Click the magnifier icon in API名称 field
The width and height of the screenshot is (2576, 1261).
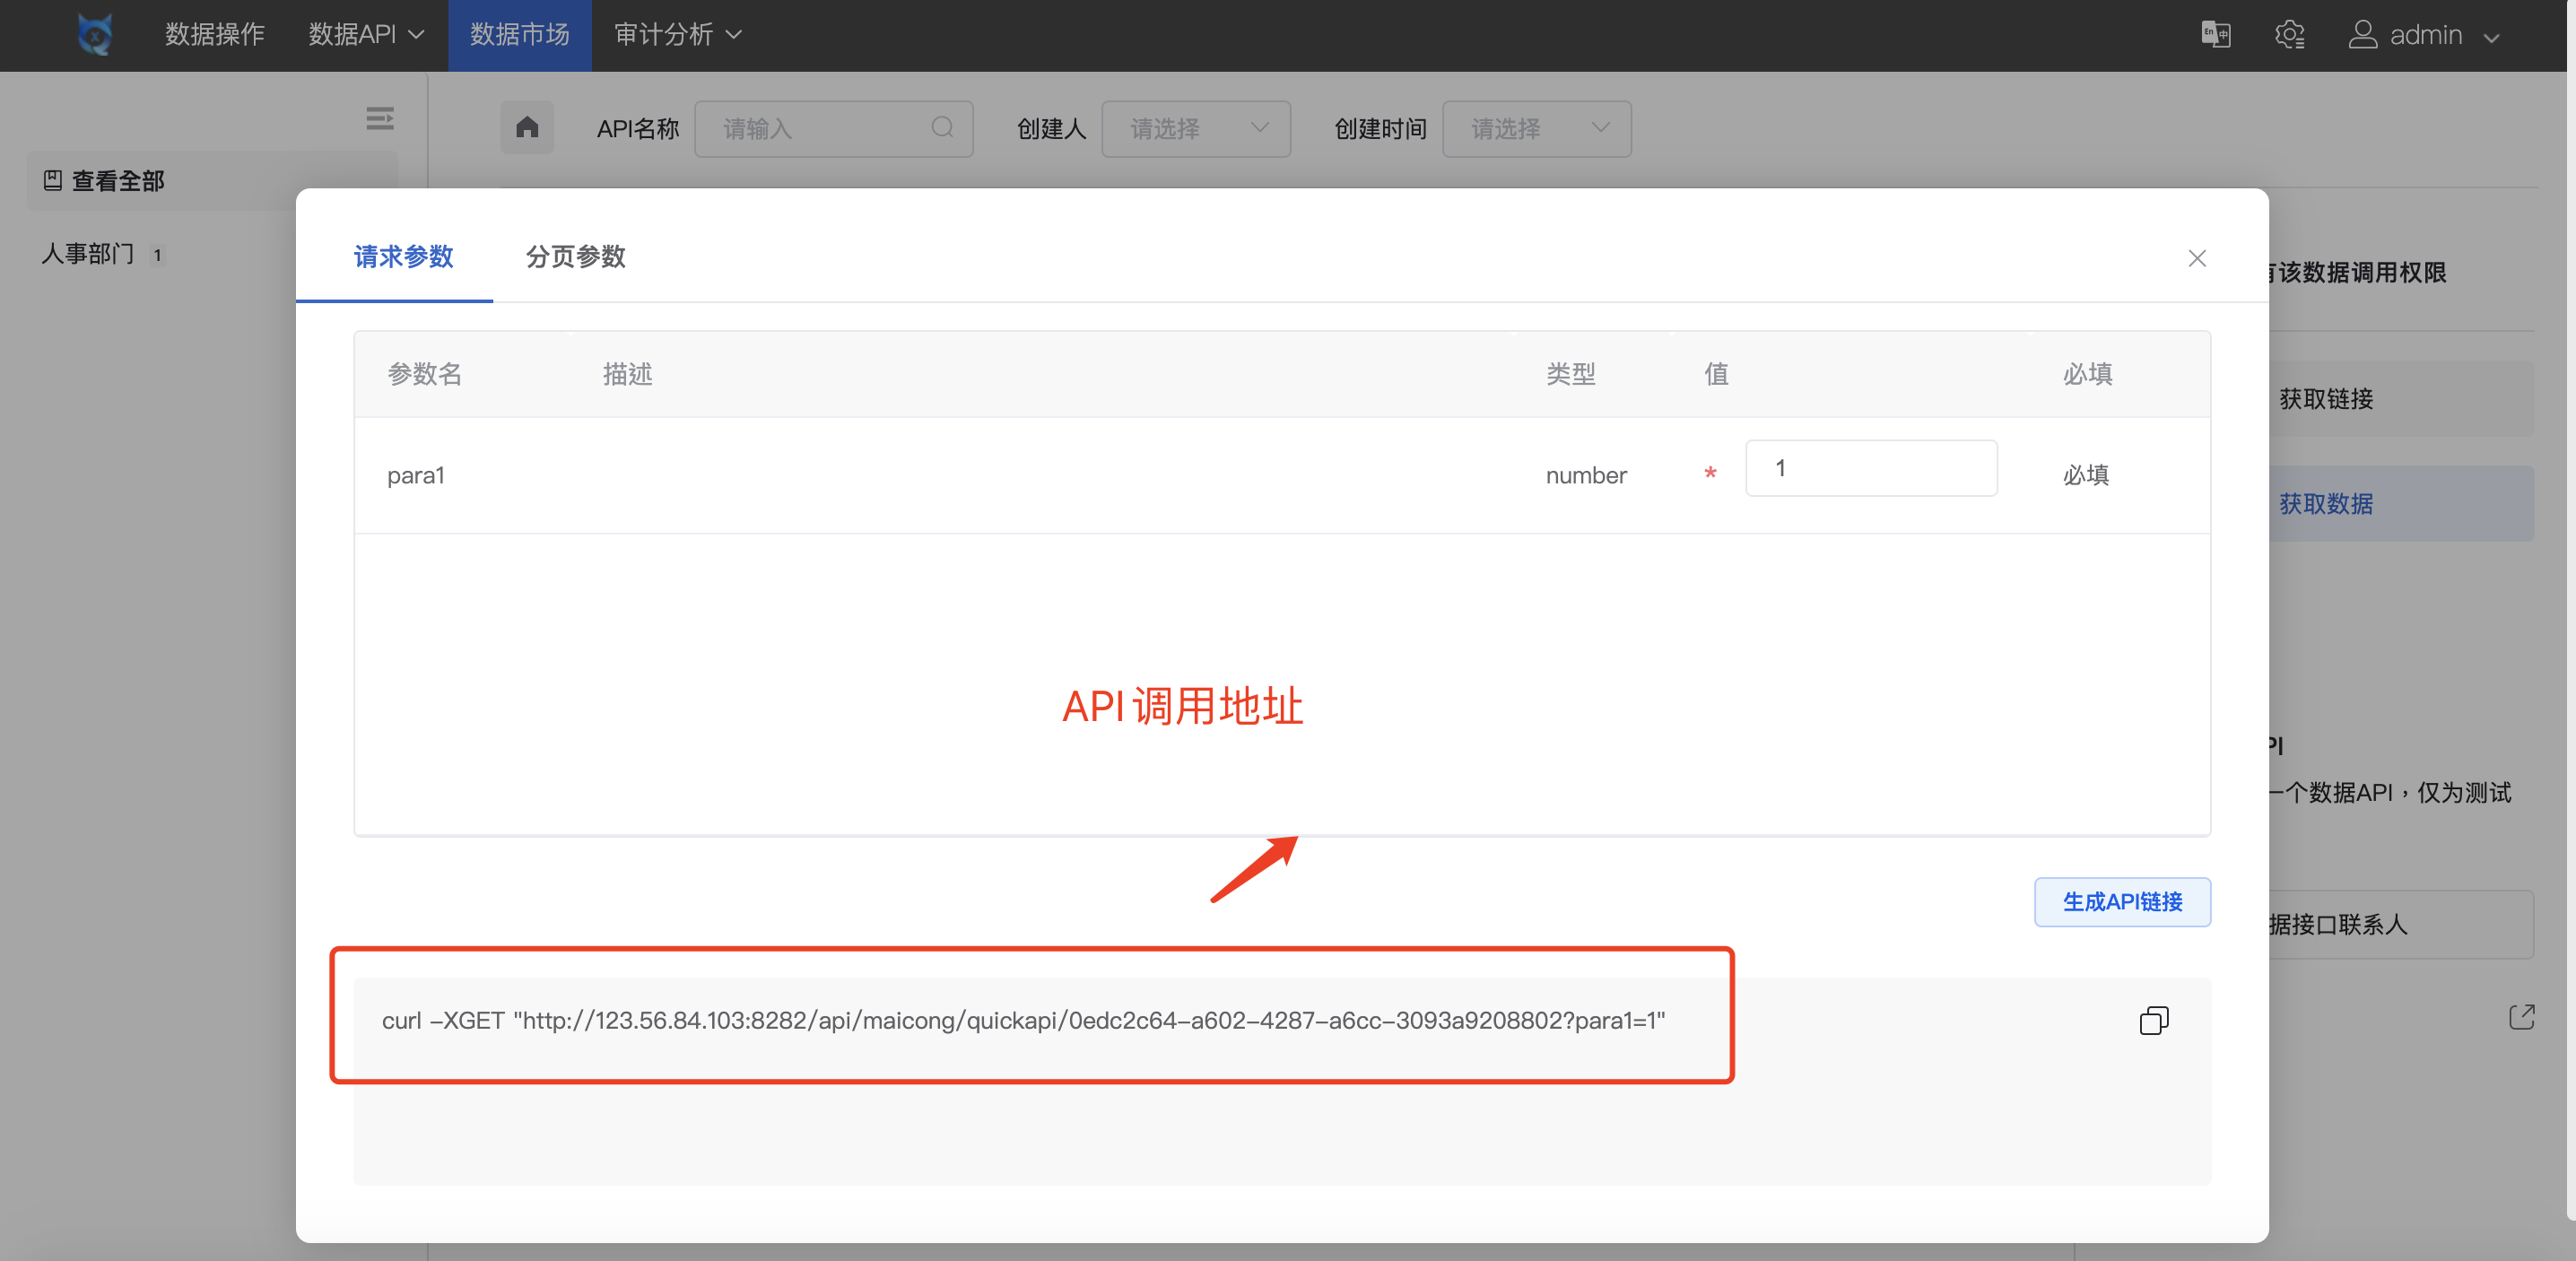941,128
